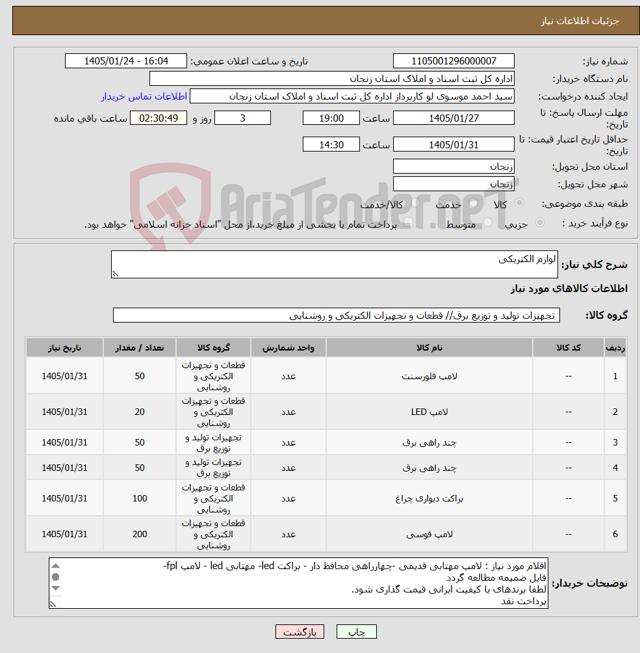640x653 pixels.
Task: Click resize handle of شرح کلی نیاز box
Action: 115,274
